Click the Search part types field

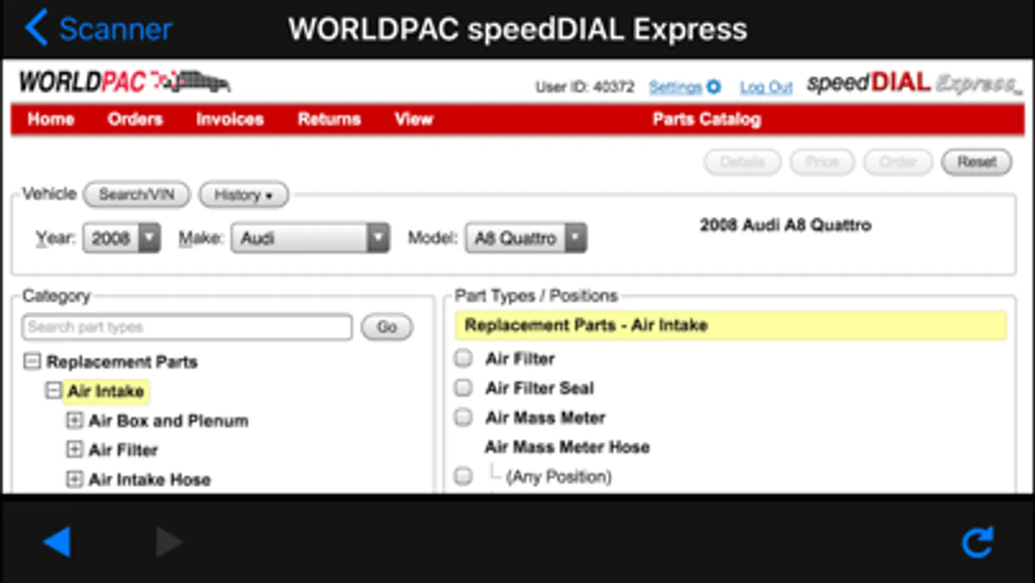pyautogui.click(x=187, y=327)
